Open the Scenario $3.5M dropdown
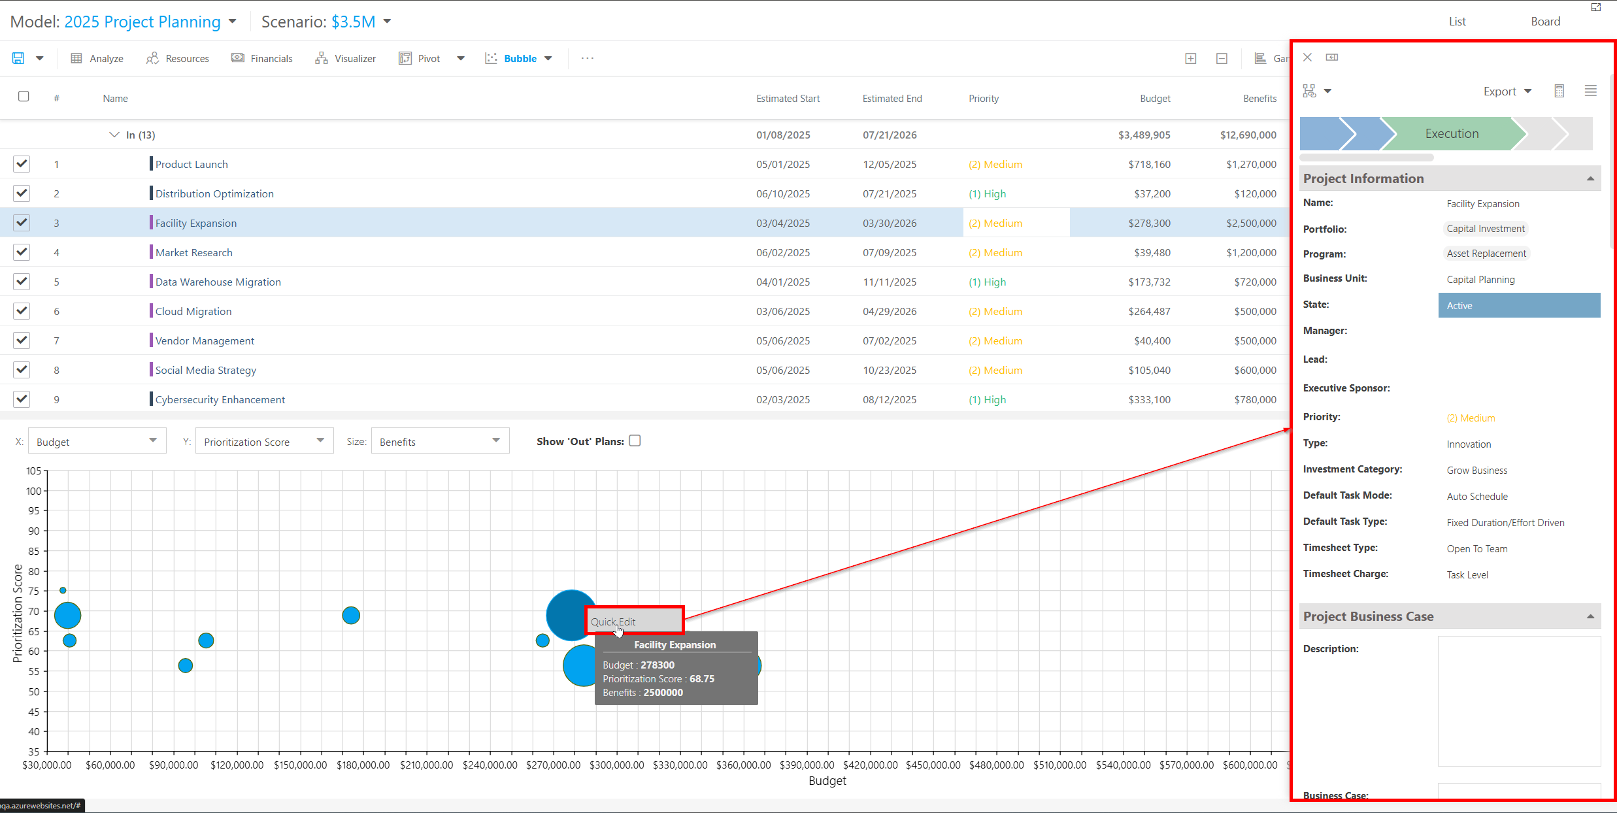 click(387, 21)
